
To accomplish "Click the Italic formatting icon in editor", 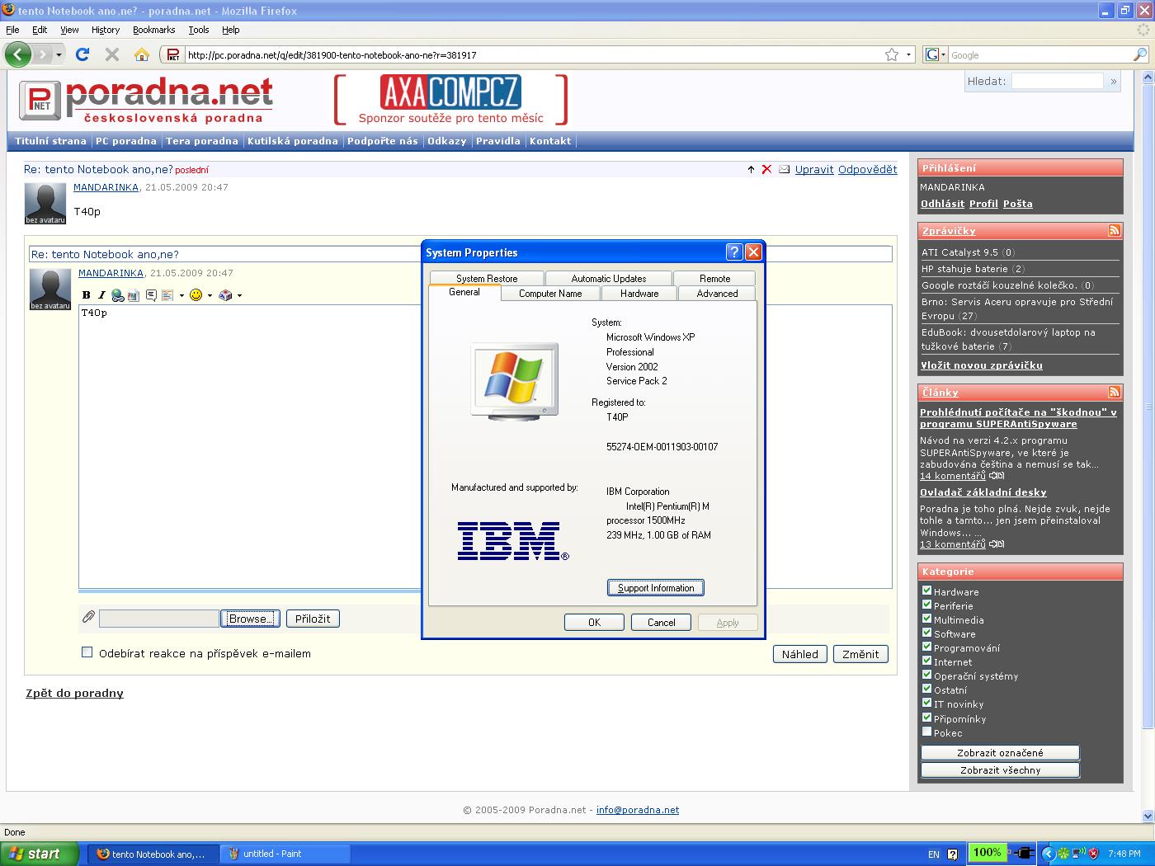I will 101,295.
